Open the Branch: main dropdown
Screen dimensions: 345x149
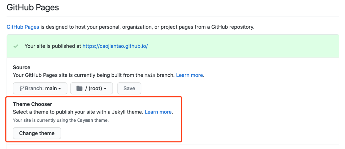tap(40, 88)
